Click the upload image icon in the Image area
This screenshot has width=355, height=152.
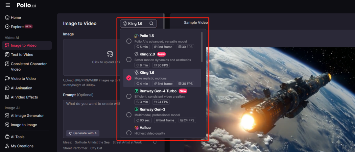click(x=110, y=54)
